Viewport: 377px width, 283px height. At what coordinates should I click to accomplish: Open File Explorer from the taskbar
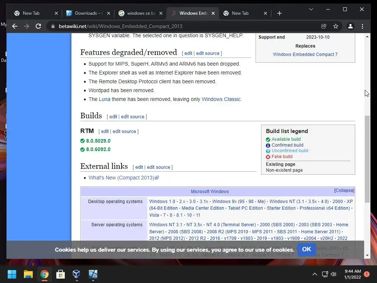(28, 274)
